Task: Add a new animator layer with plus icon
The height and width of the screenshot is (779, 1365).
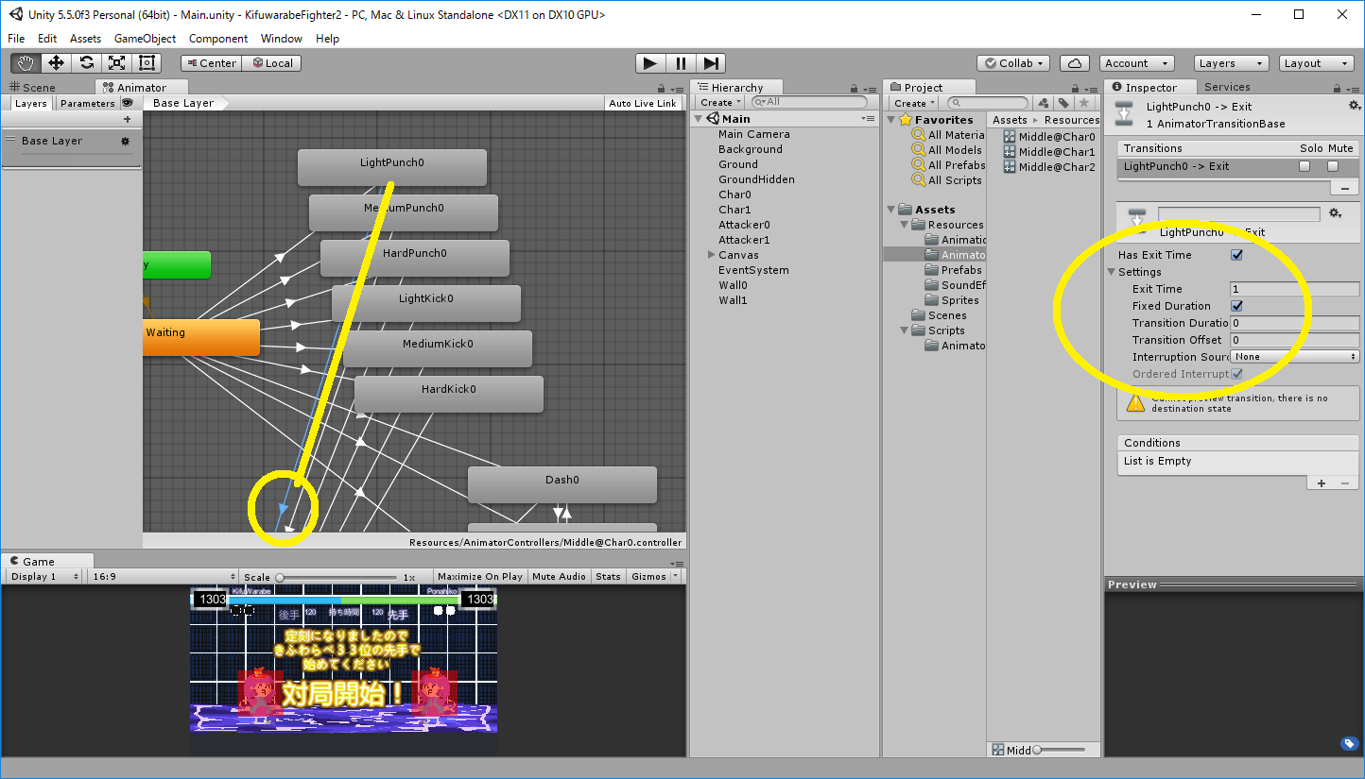Action: [x=128, y=119]
